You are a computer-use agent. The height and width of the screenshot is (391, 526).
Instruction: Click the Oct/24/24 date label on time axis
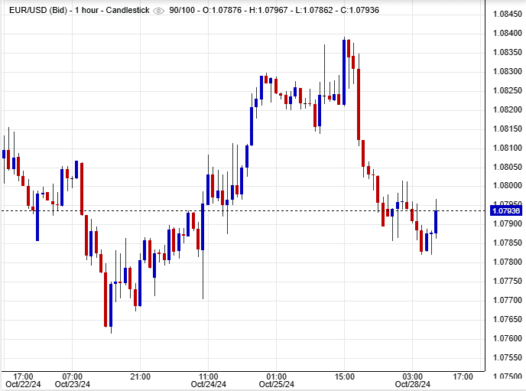point(208,384)
